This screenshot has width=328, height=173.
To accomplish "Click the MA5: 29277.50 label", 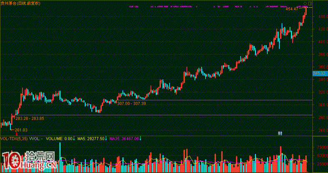I will pos(91,139).
